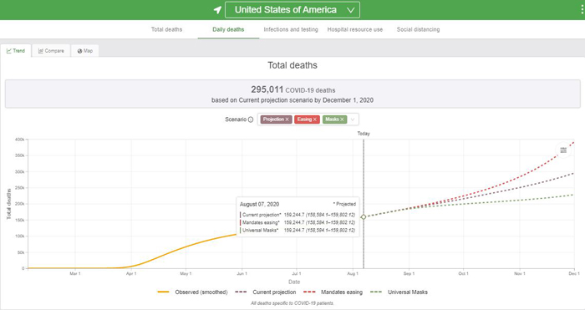
Task: Open the Compare view tab
Action: pos(51,51)
